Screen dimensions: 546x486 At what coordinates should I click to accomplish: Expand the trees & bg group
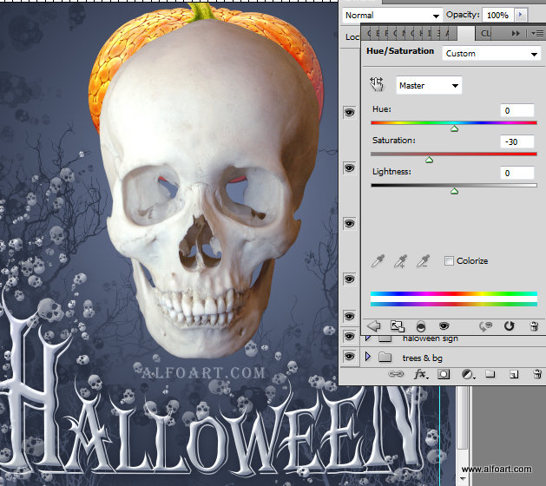(x=367, y=357)
